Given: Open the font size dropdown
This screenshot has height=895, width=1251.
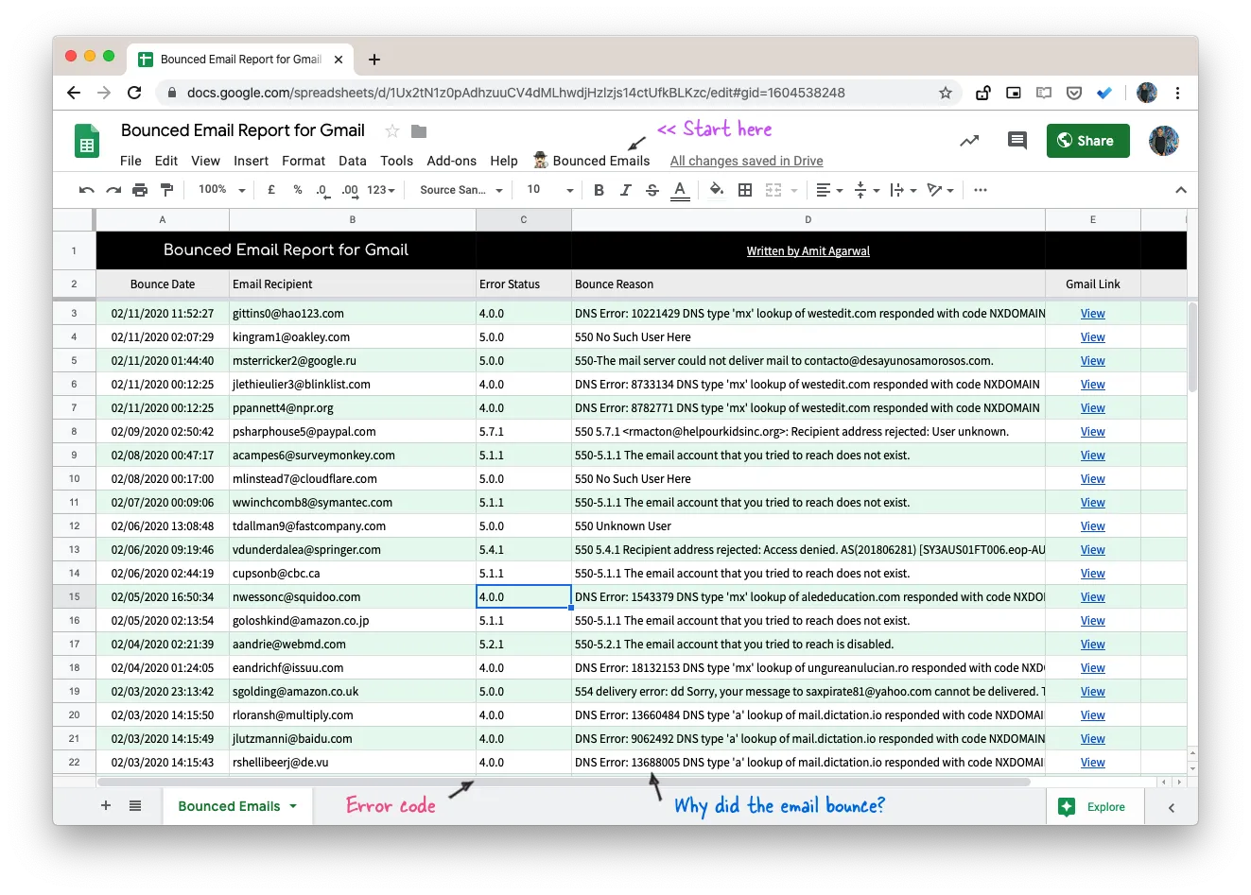Looking at the screenshot, I should [548, 190].
